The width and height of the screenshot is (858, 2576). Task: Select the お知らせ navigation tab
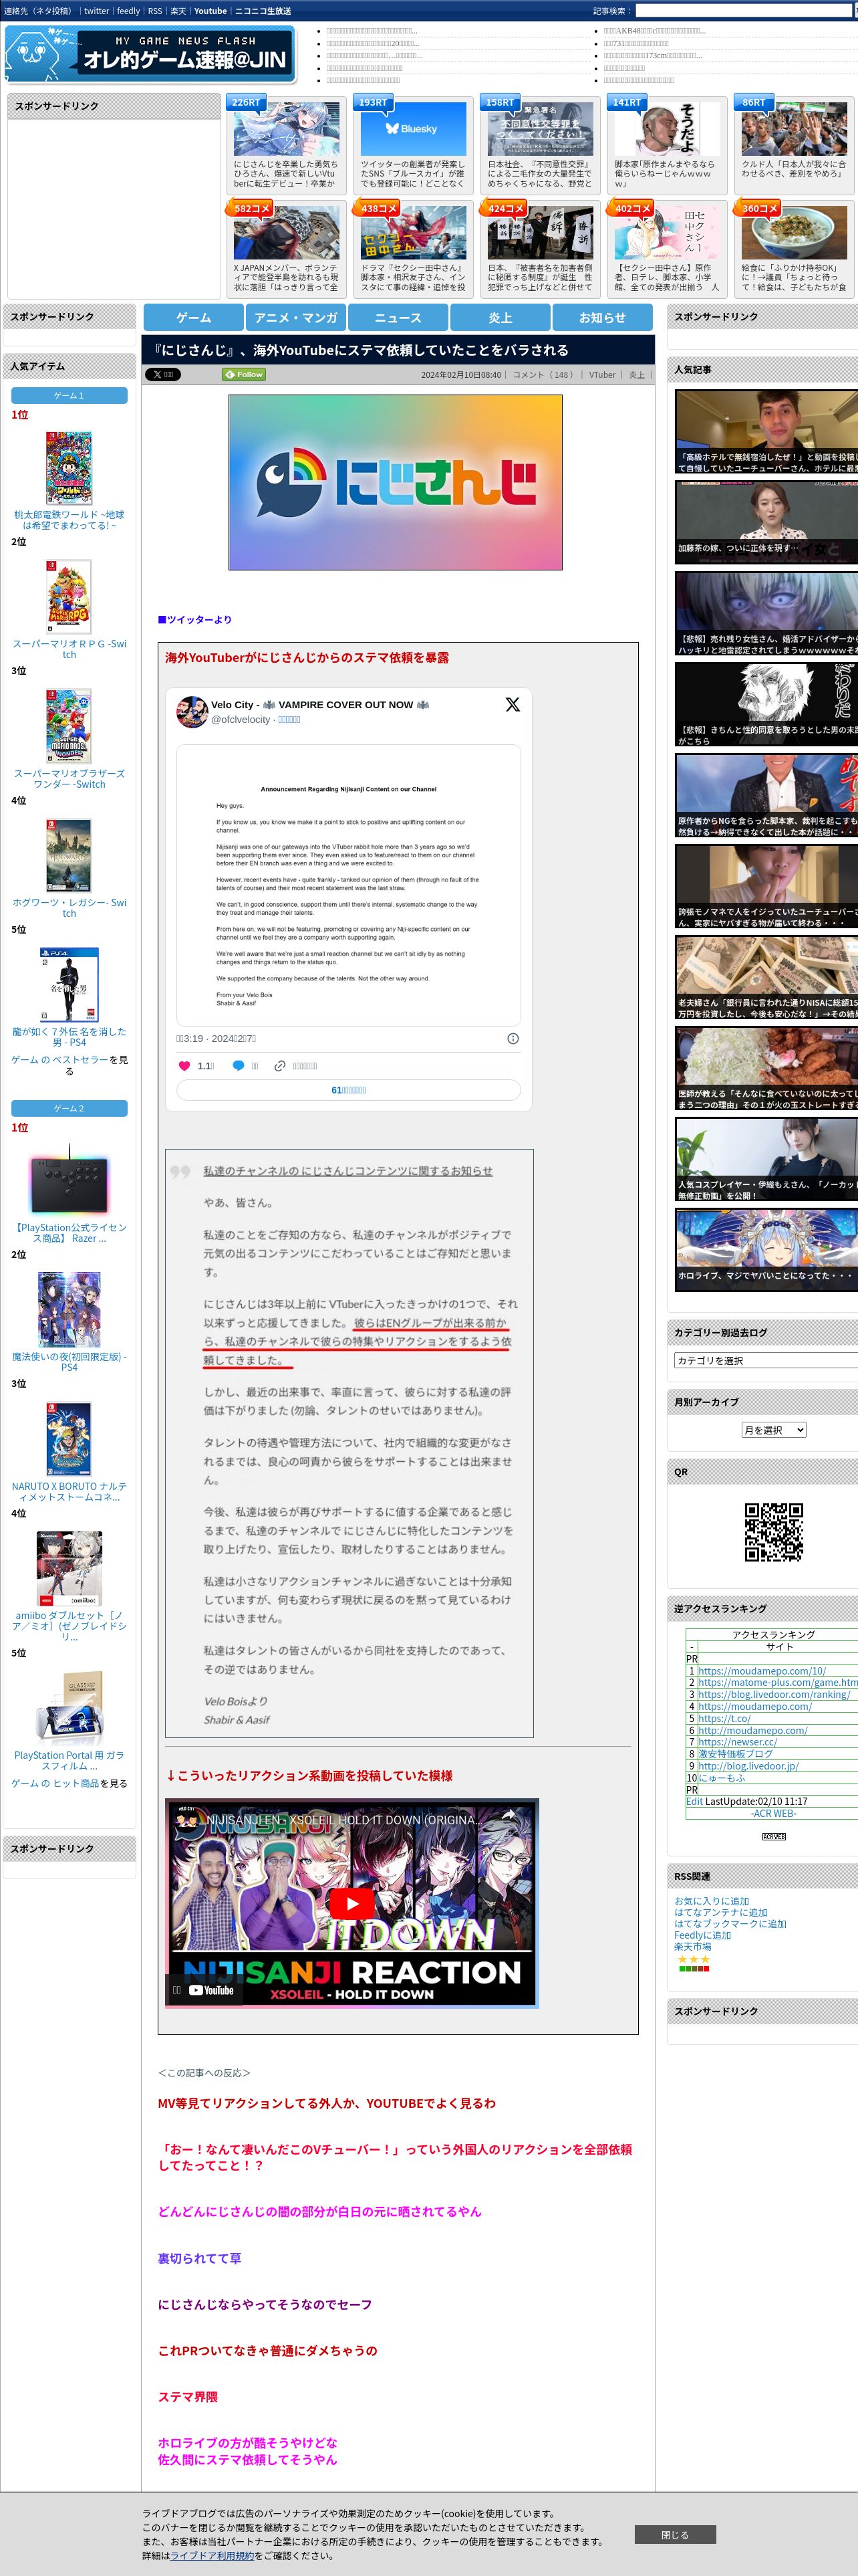[602, 317]
